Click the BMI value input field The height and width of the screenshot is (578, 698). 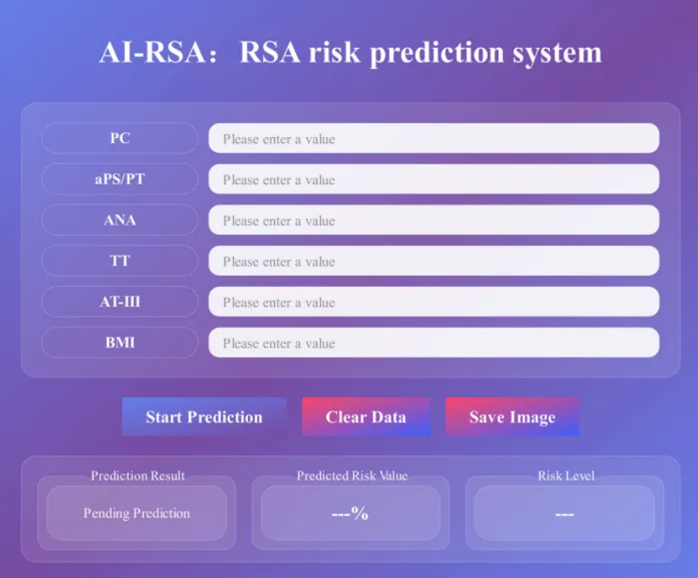433,342
